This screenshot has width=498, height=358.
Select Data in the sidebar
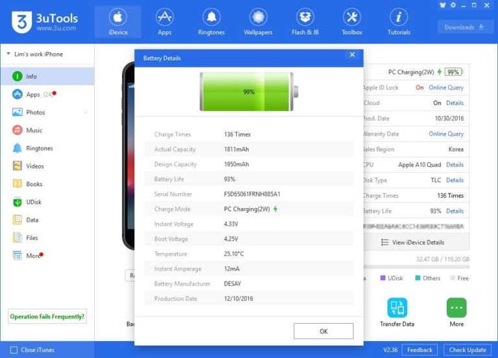tap(47, 220)
